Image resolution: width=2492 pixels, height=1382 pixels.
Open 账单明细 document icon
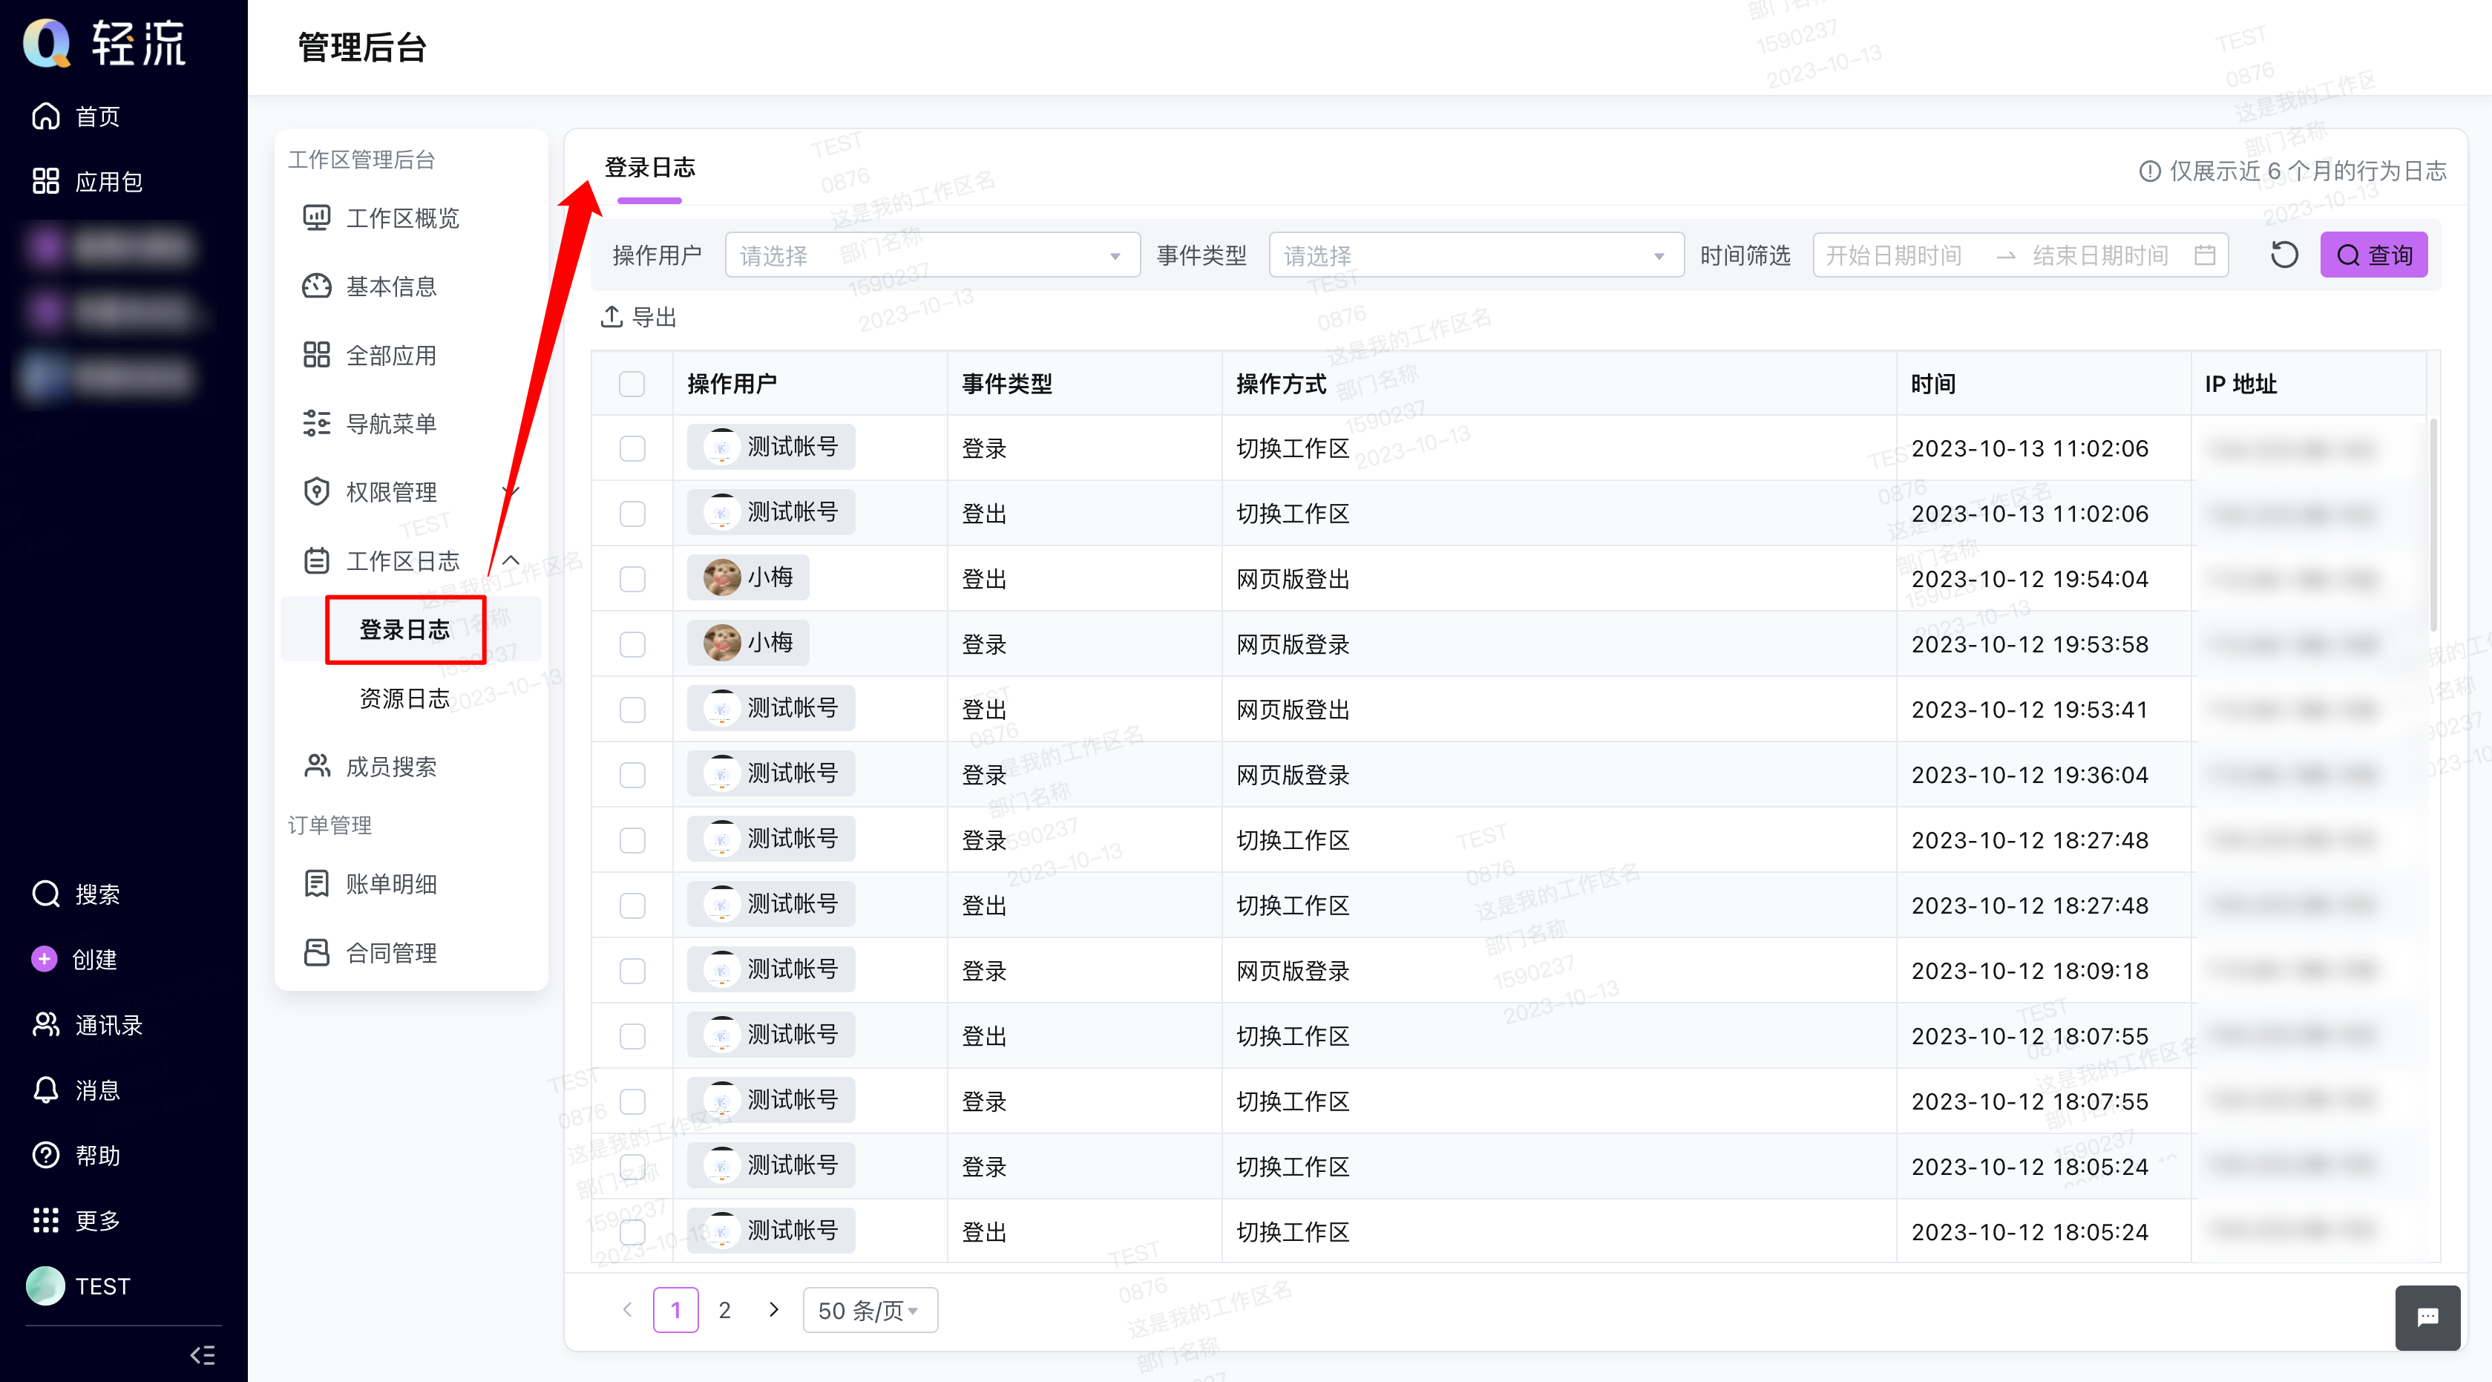coord(316,883)
